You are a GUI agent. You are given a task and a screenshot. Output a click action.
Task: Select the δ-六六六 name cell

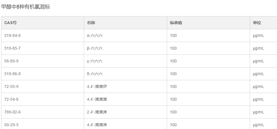pos(95,74)
